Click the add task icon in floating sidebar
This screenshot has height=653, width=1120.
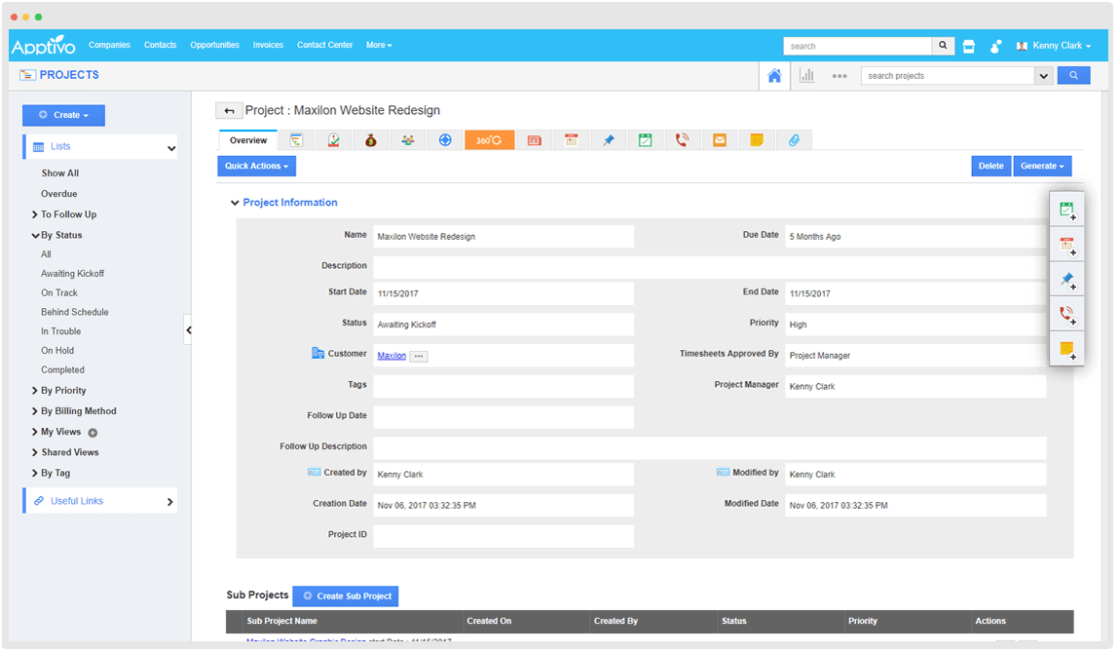click(x=1066, y=210)
